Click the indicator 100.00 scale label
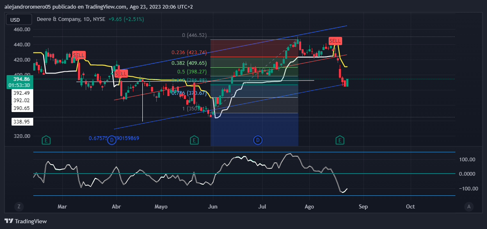This screenshot has height=229, width=487. tap(467, 160)
